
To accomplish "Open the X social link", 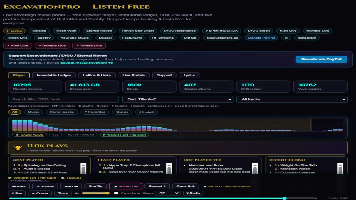I will point(286,38).
